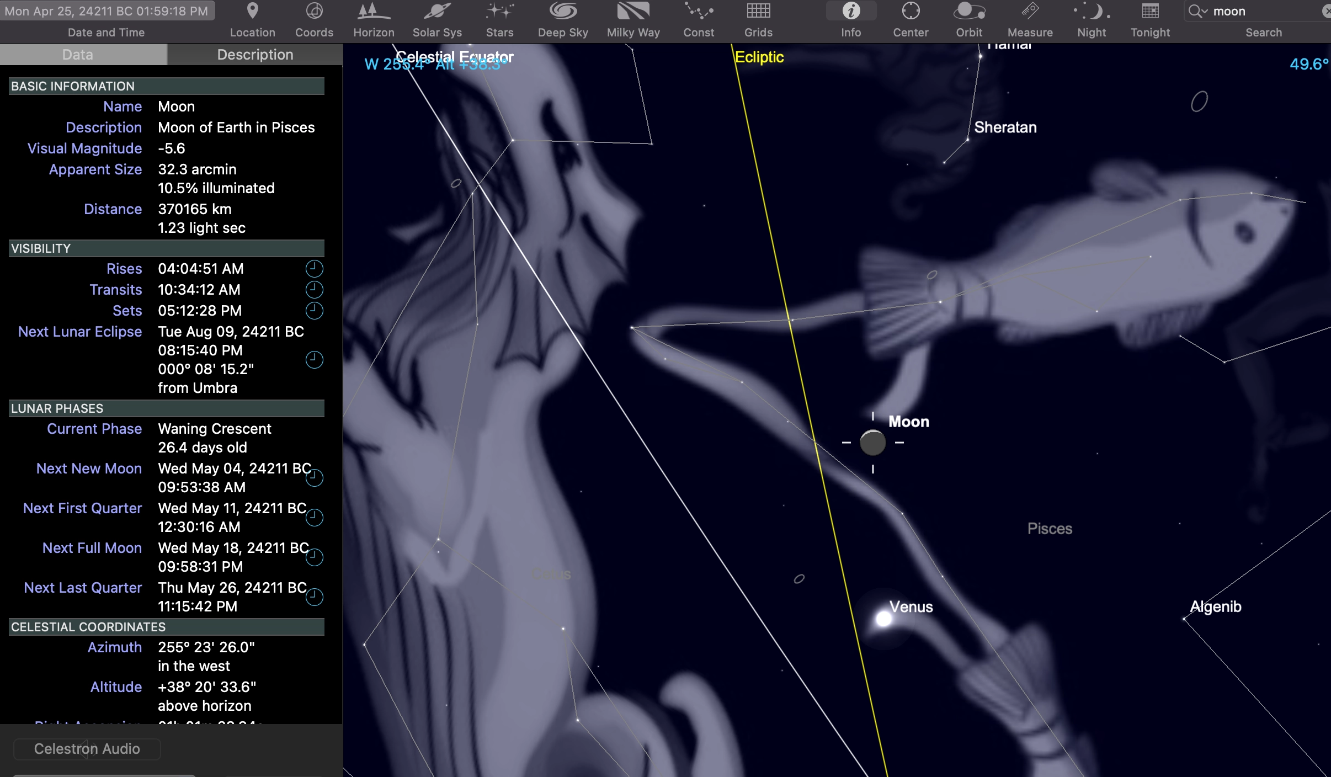The height and width of the screenshot is (777, 1331).
Task: Open Solar Sys planet icon
Action: (437, 12)
